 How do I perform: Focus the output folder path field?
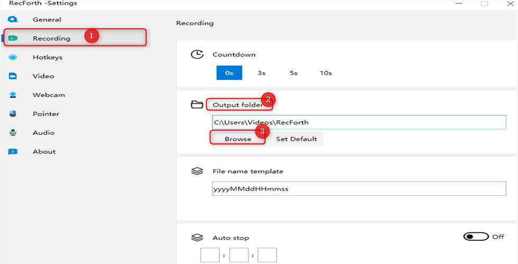(x=359, y=122)
